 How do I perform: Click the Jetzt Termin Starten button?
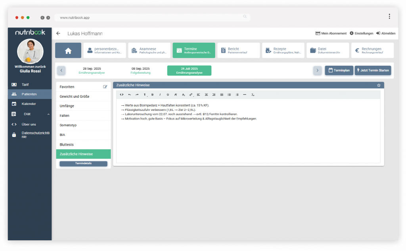pos(373,70)
